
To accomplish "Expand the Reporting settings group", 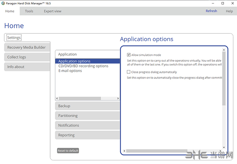I will click(x=88, y=135).
